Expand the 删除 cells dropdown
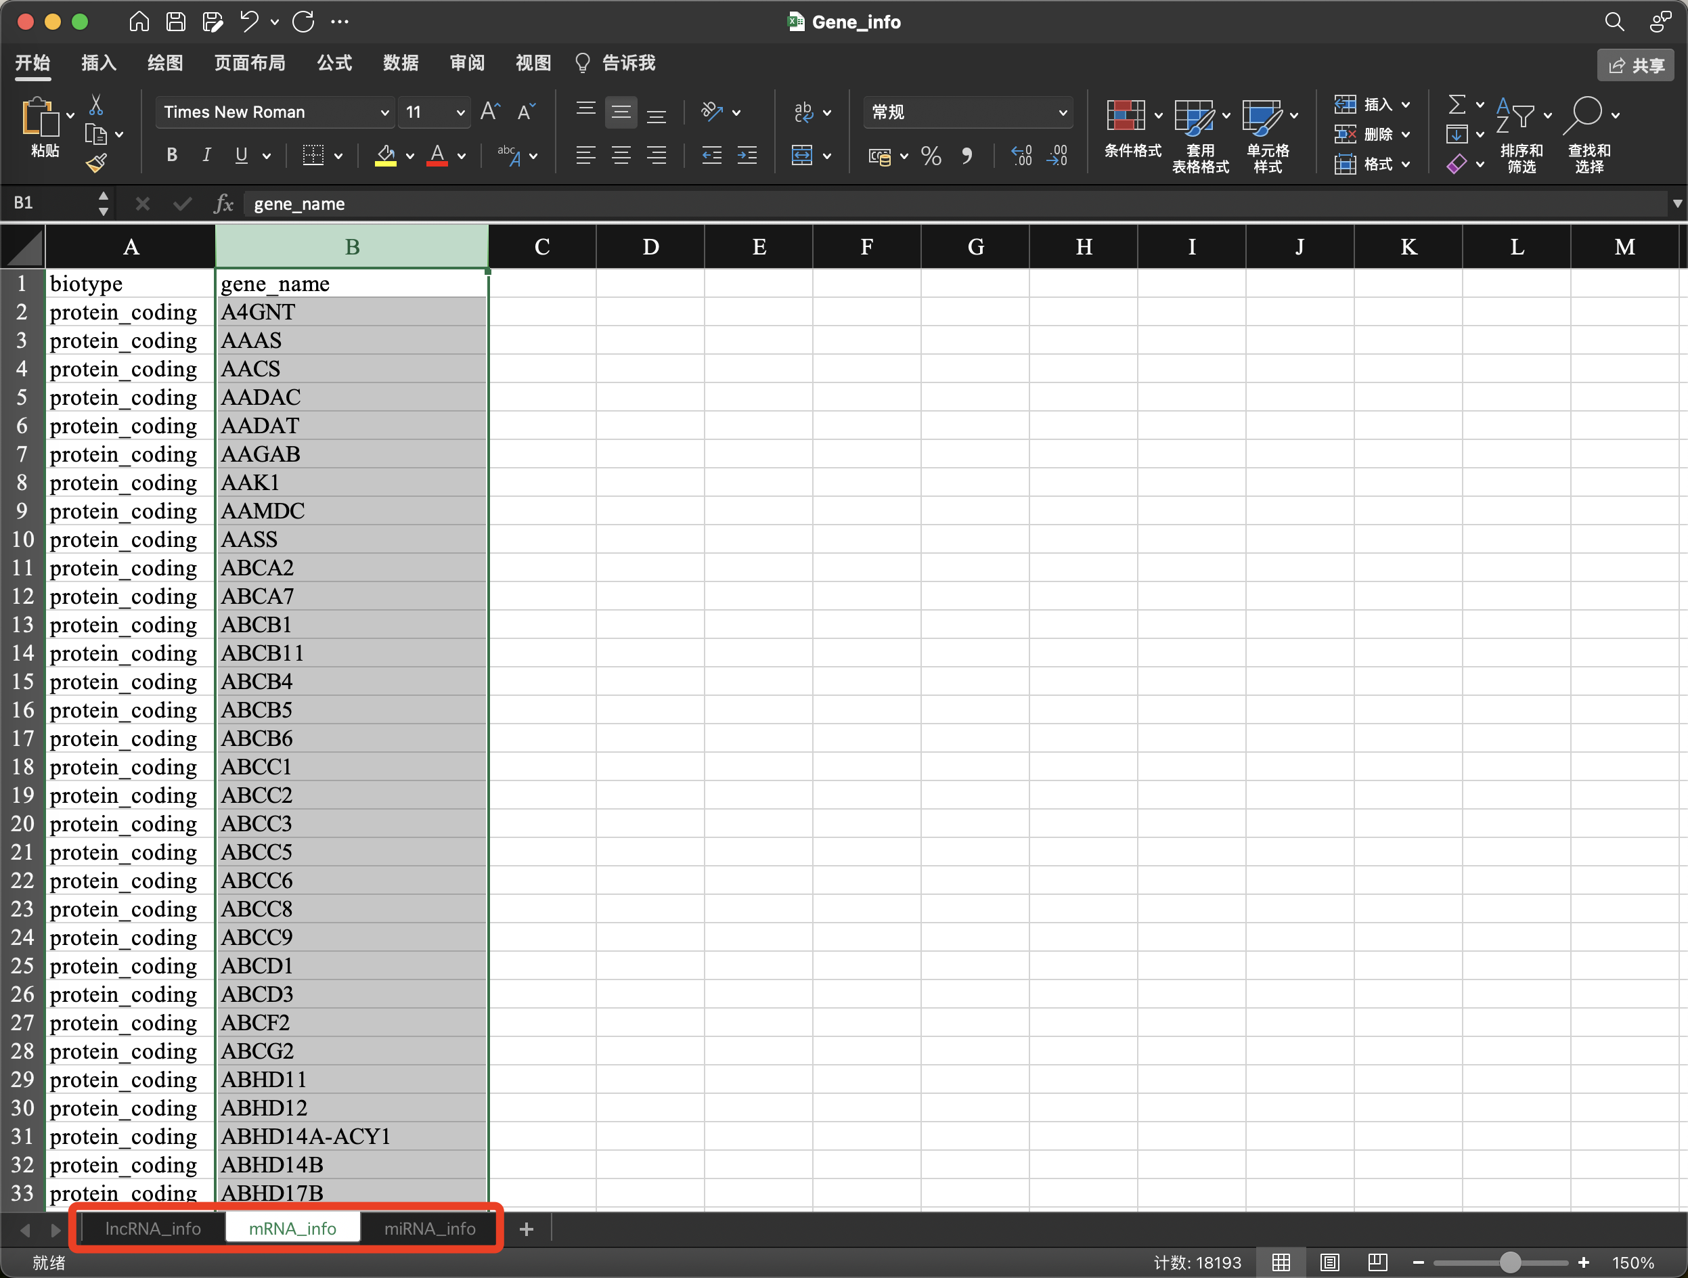Viewport: 1688px width, 1278px height. click(1406, 134)
